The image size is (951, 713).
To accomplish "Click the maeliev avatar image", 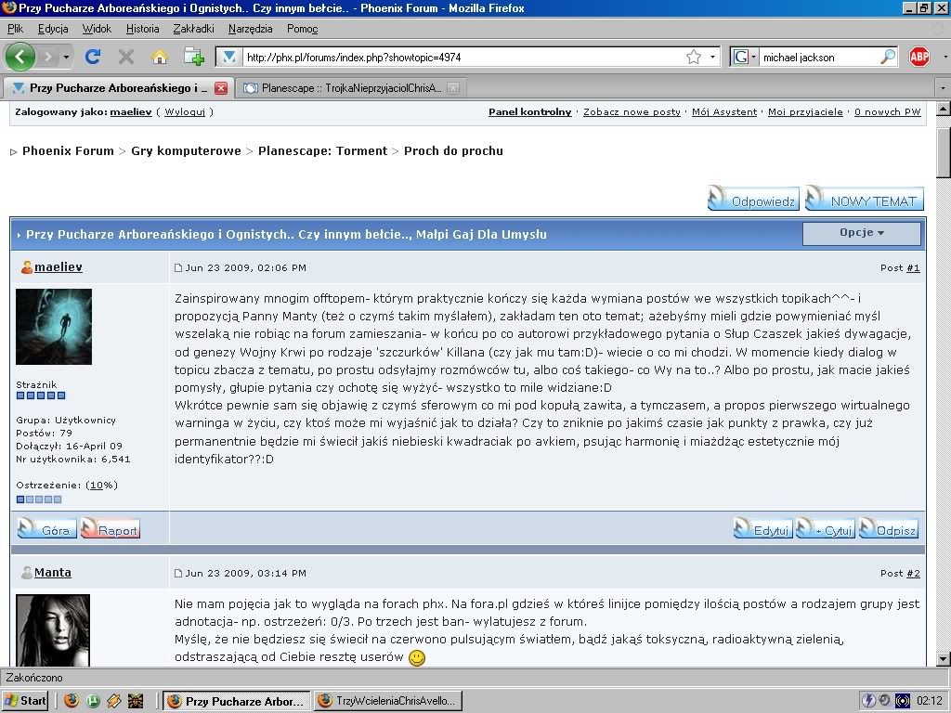I will click(53, 326).
